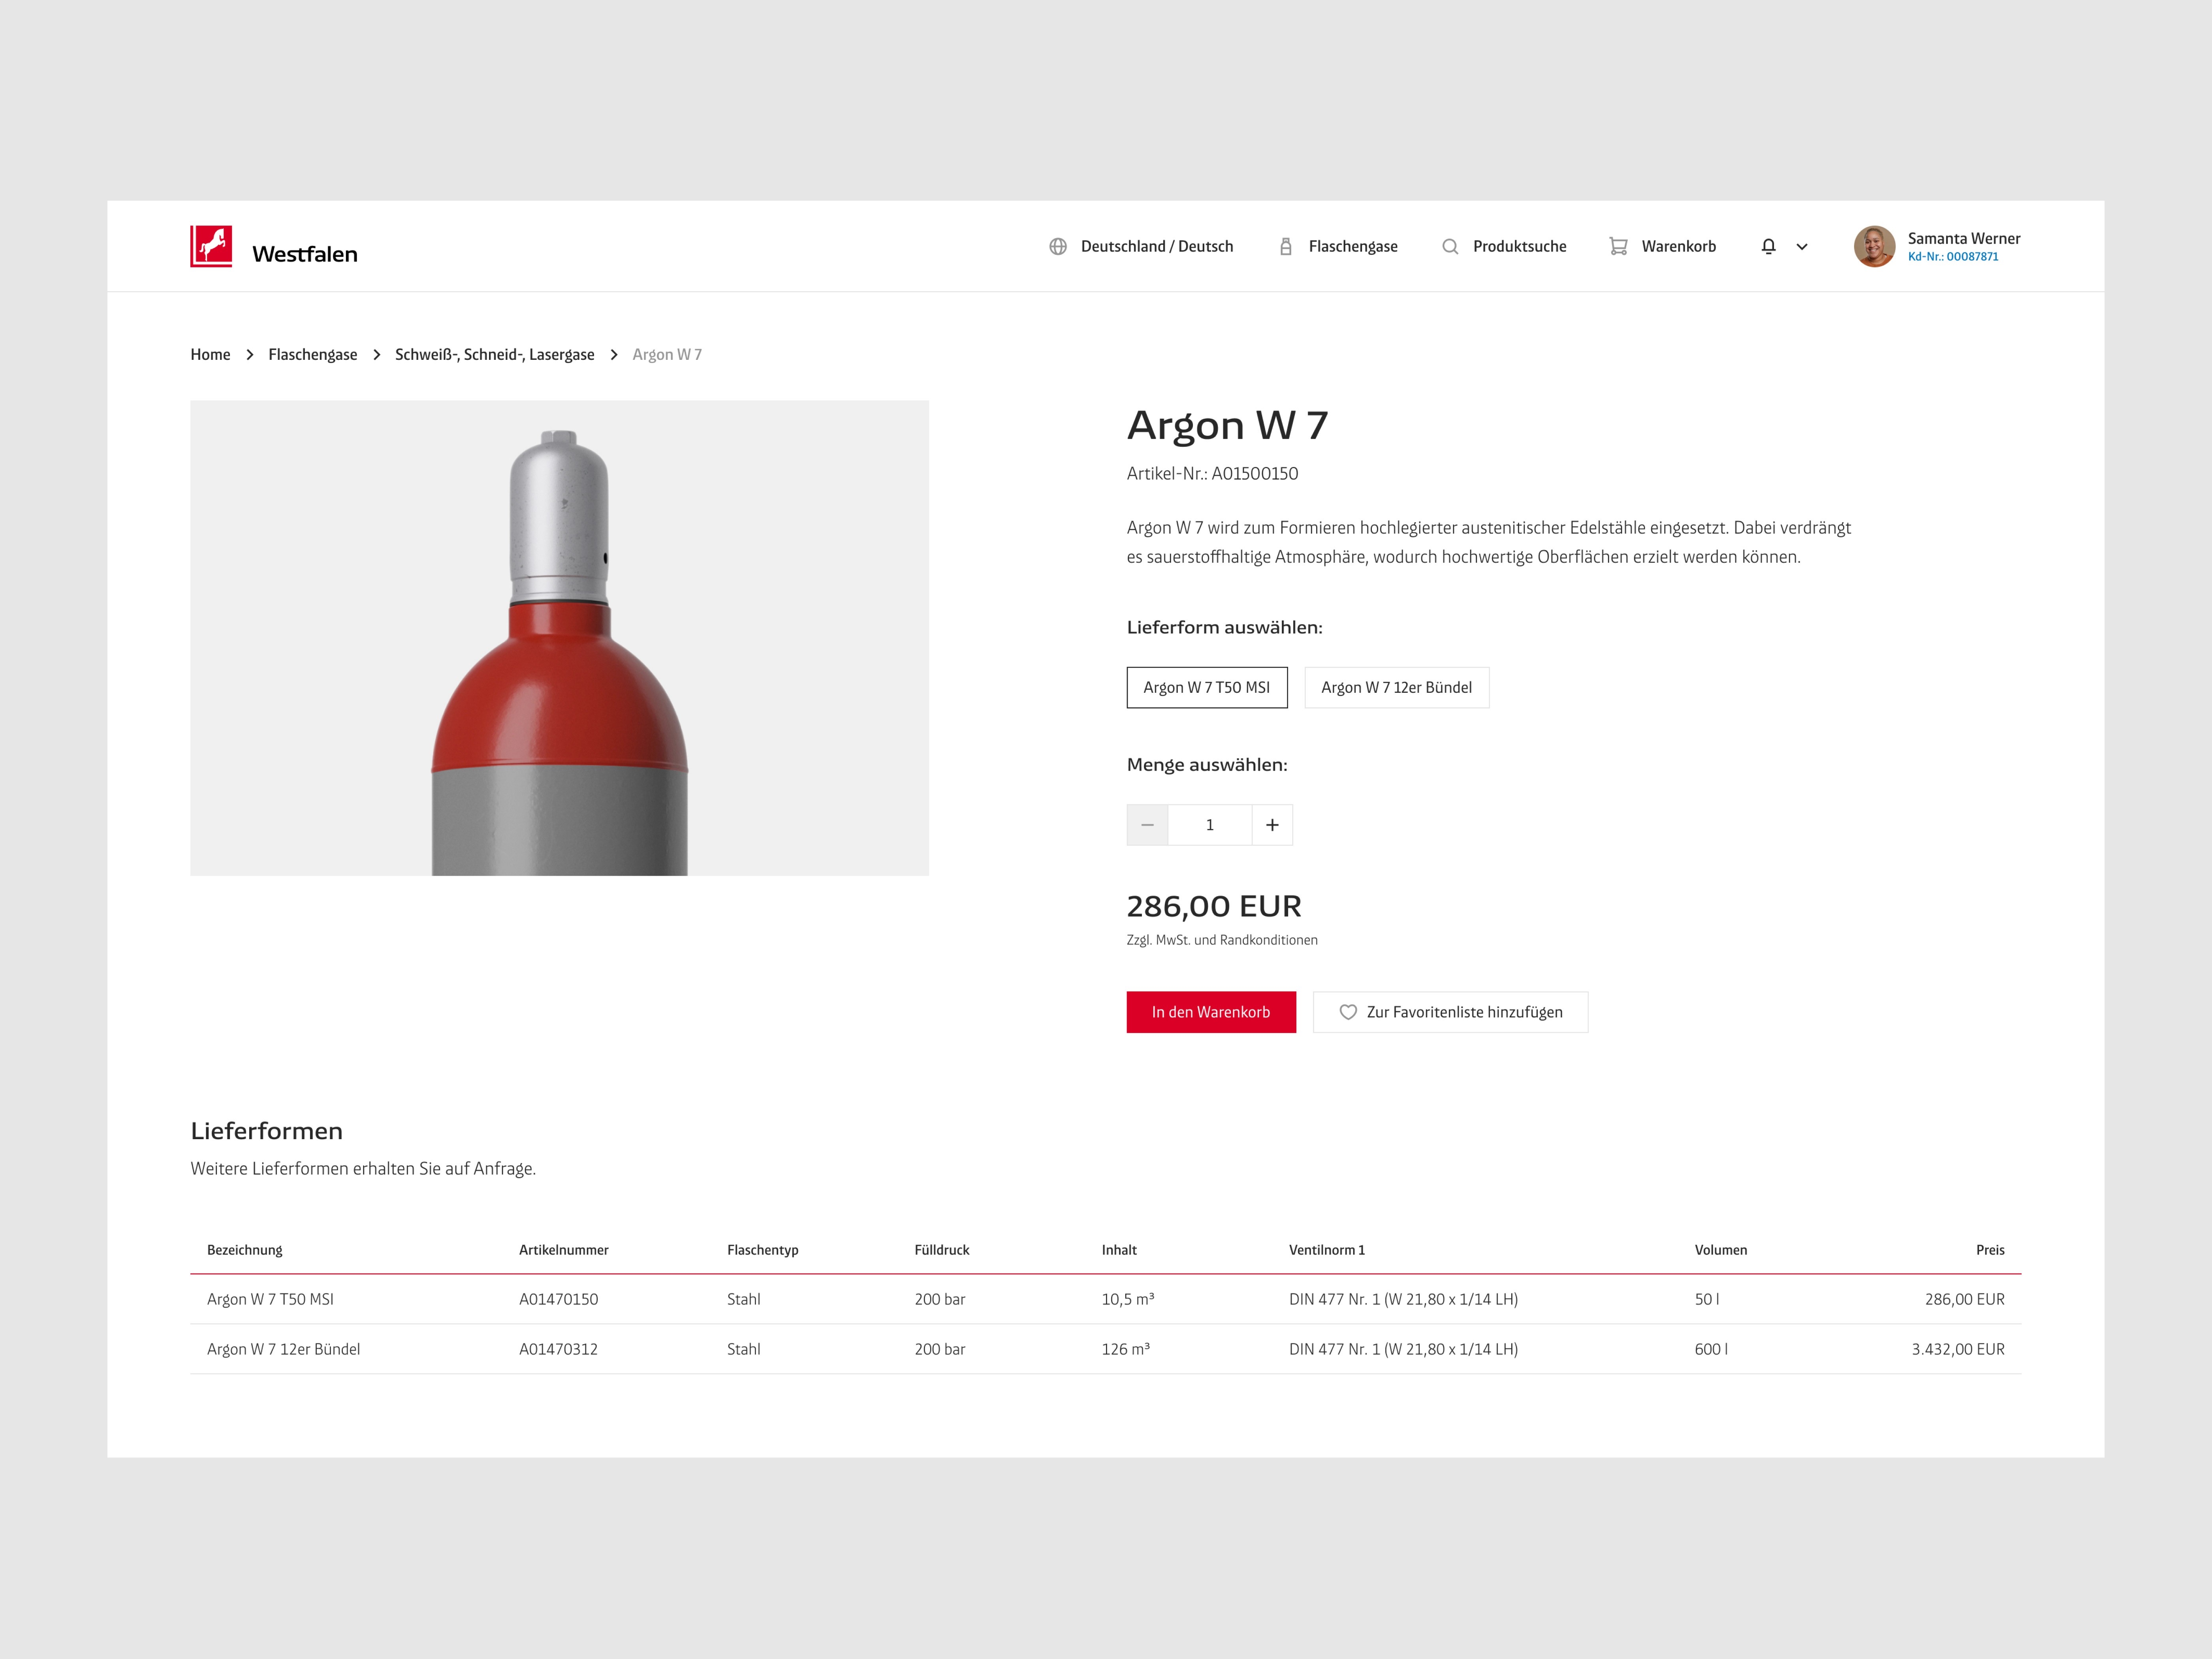2212x1659 pixels.
Task: Click the quantity input field
Action: click(1209, 825)
